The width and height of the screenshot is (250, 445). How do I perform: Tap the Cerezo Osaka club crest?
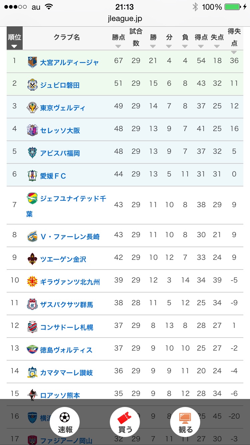point(32,130)
